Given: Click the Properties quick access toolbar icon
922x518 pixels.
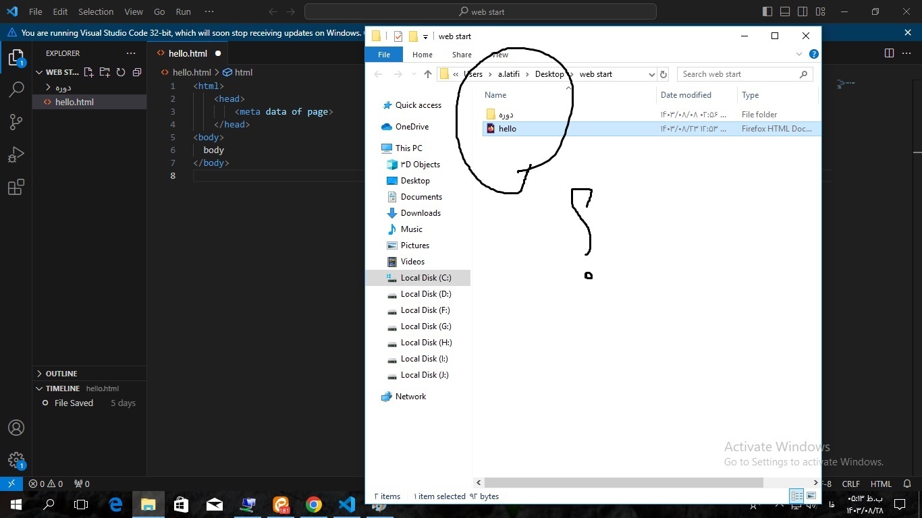Looking at the screenshot, I should coord(398,36).
